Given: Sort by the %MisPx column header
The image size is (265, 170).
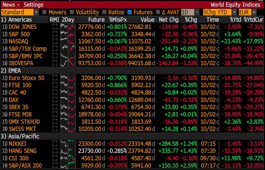Looking at the screenshot, I should coord(118,20).
